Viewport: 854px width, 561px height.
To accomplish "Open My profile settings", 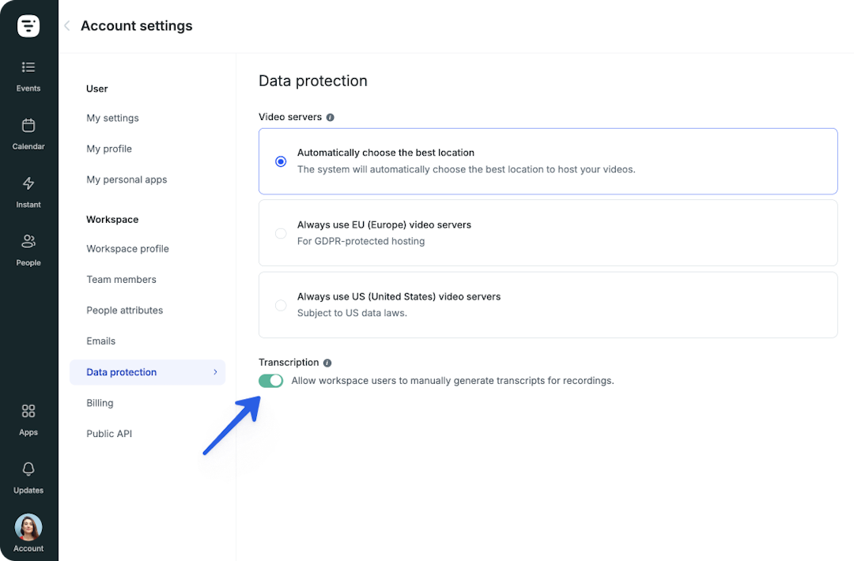I will (109, 149).
